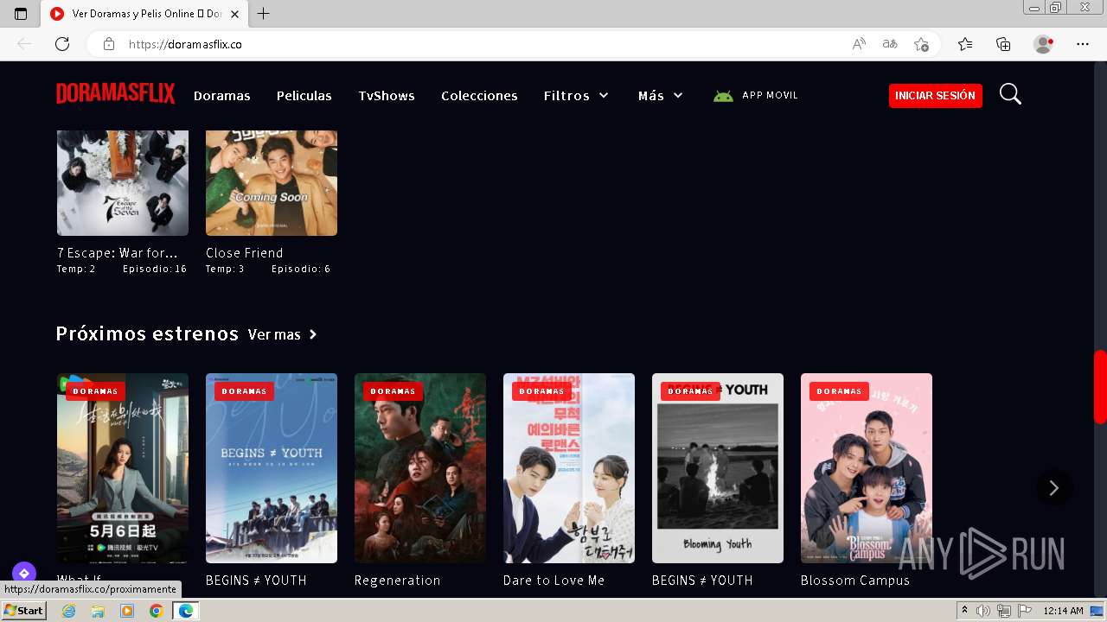Open browser Settings and more menu

pos(1083,44)
